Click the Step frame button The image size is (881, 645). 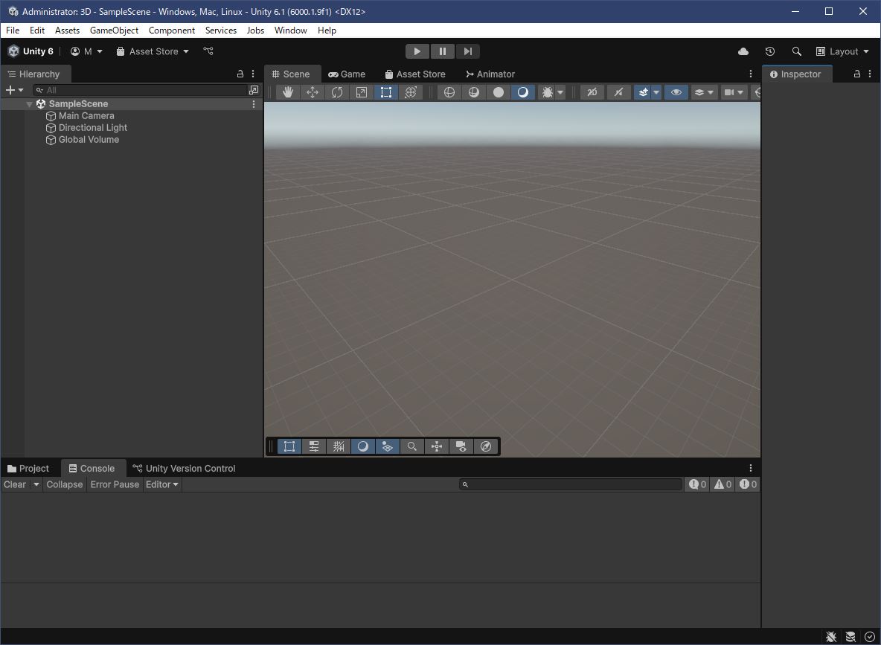point(467,51)
